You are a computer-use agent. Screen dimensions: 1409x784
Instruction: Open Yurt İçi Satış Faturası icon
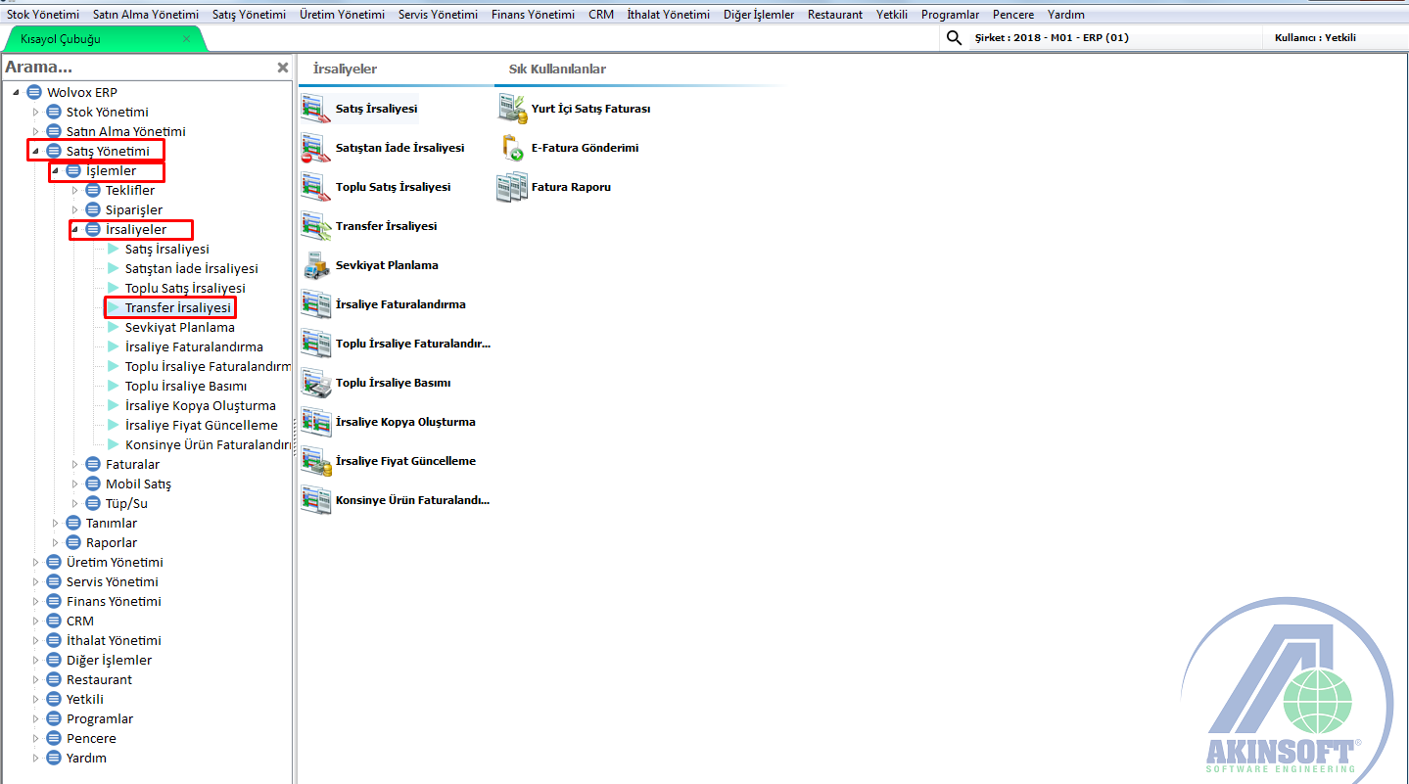point(512,109)
